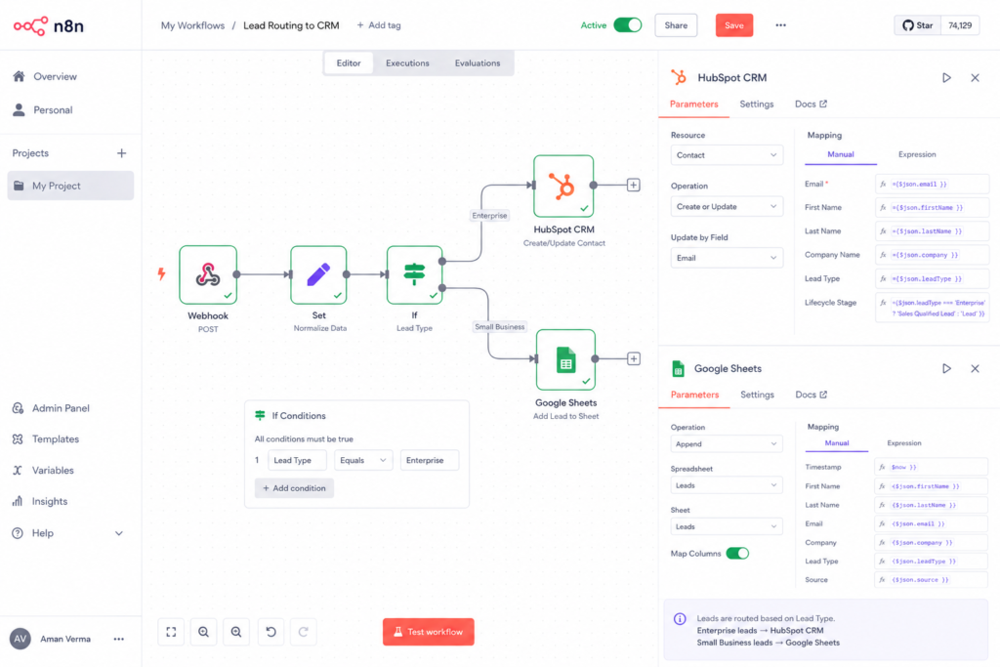Open the Google Sheets Operation Append dropdown
Viewport: 1000px width, 667px height.
727,443
